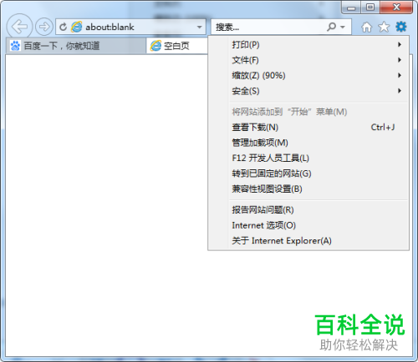Open the 文件(F) menu item
Viewport: 418px width, 362px height.
click(x=308, y=60)
